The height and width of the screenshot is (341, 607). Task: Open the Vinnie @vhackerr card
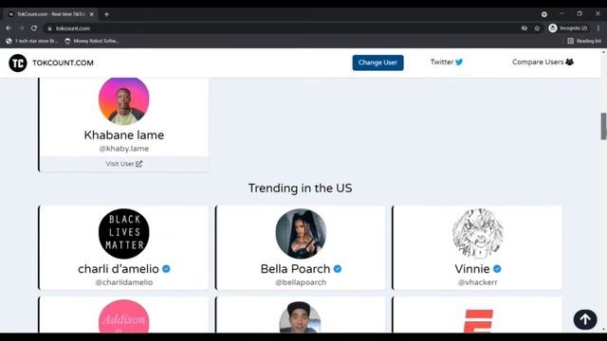tap(477, 247)
